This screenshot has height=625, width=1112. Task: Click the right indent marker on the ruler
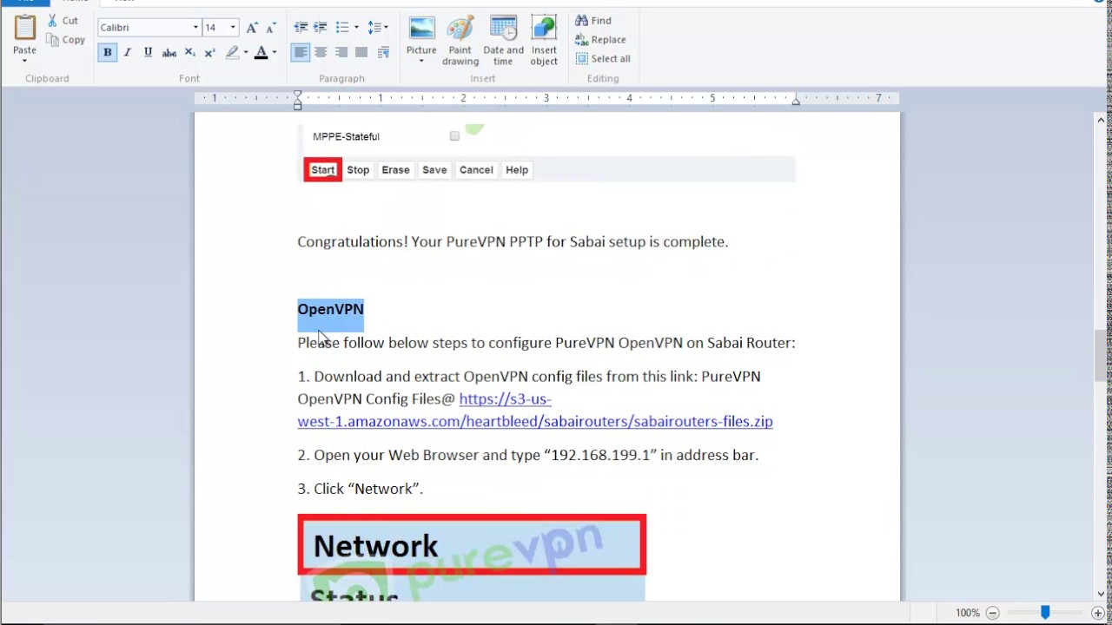796,102
